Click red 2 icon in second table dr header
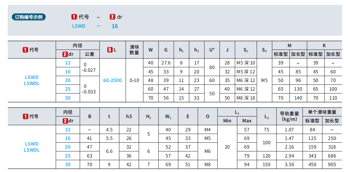 pyautogui.click(x=65, y=121)
